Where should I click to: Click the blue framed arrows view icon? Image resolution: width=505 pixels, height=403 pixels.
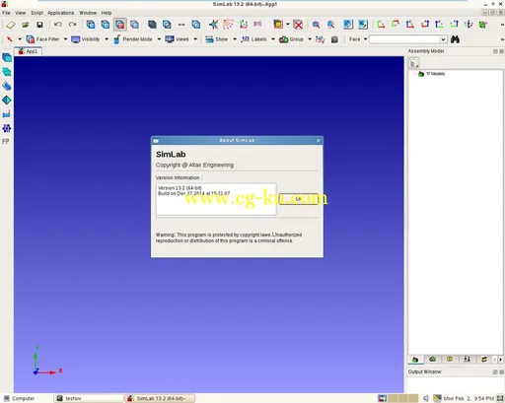pos(363,25)
